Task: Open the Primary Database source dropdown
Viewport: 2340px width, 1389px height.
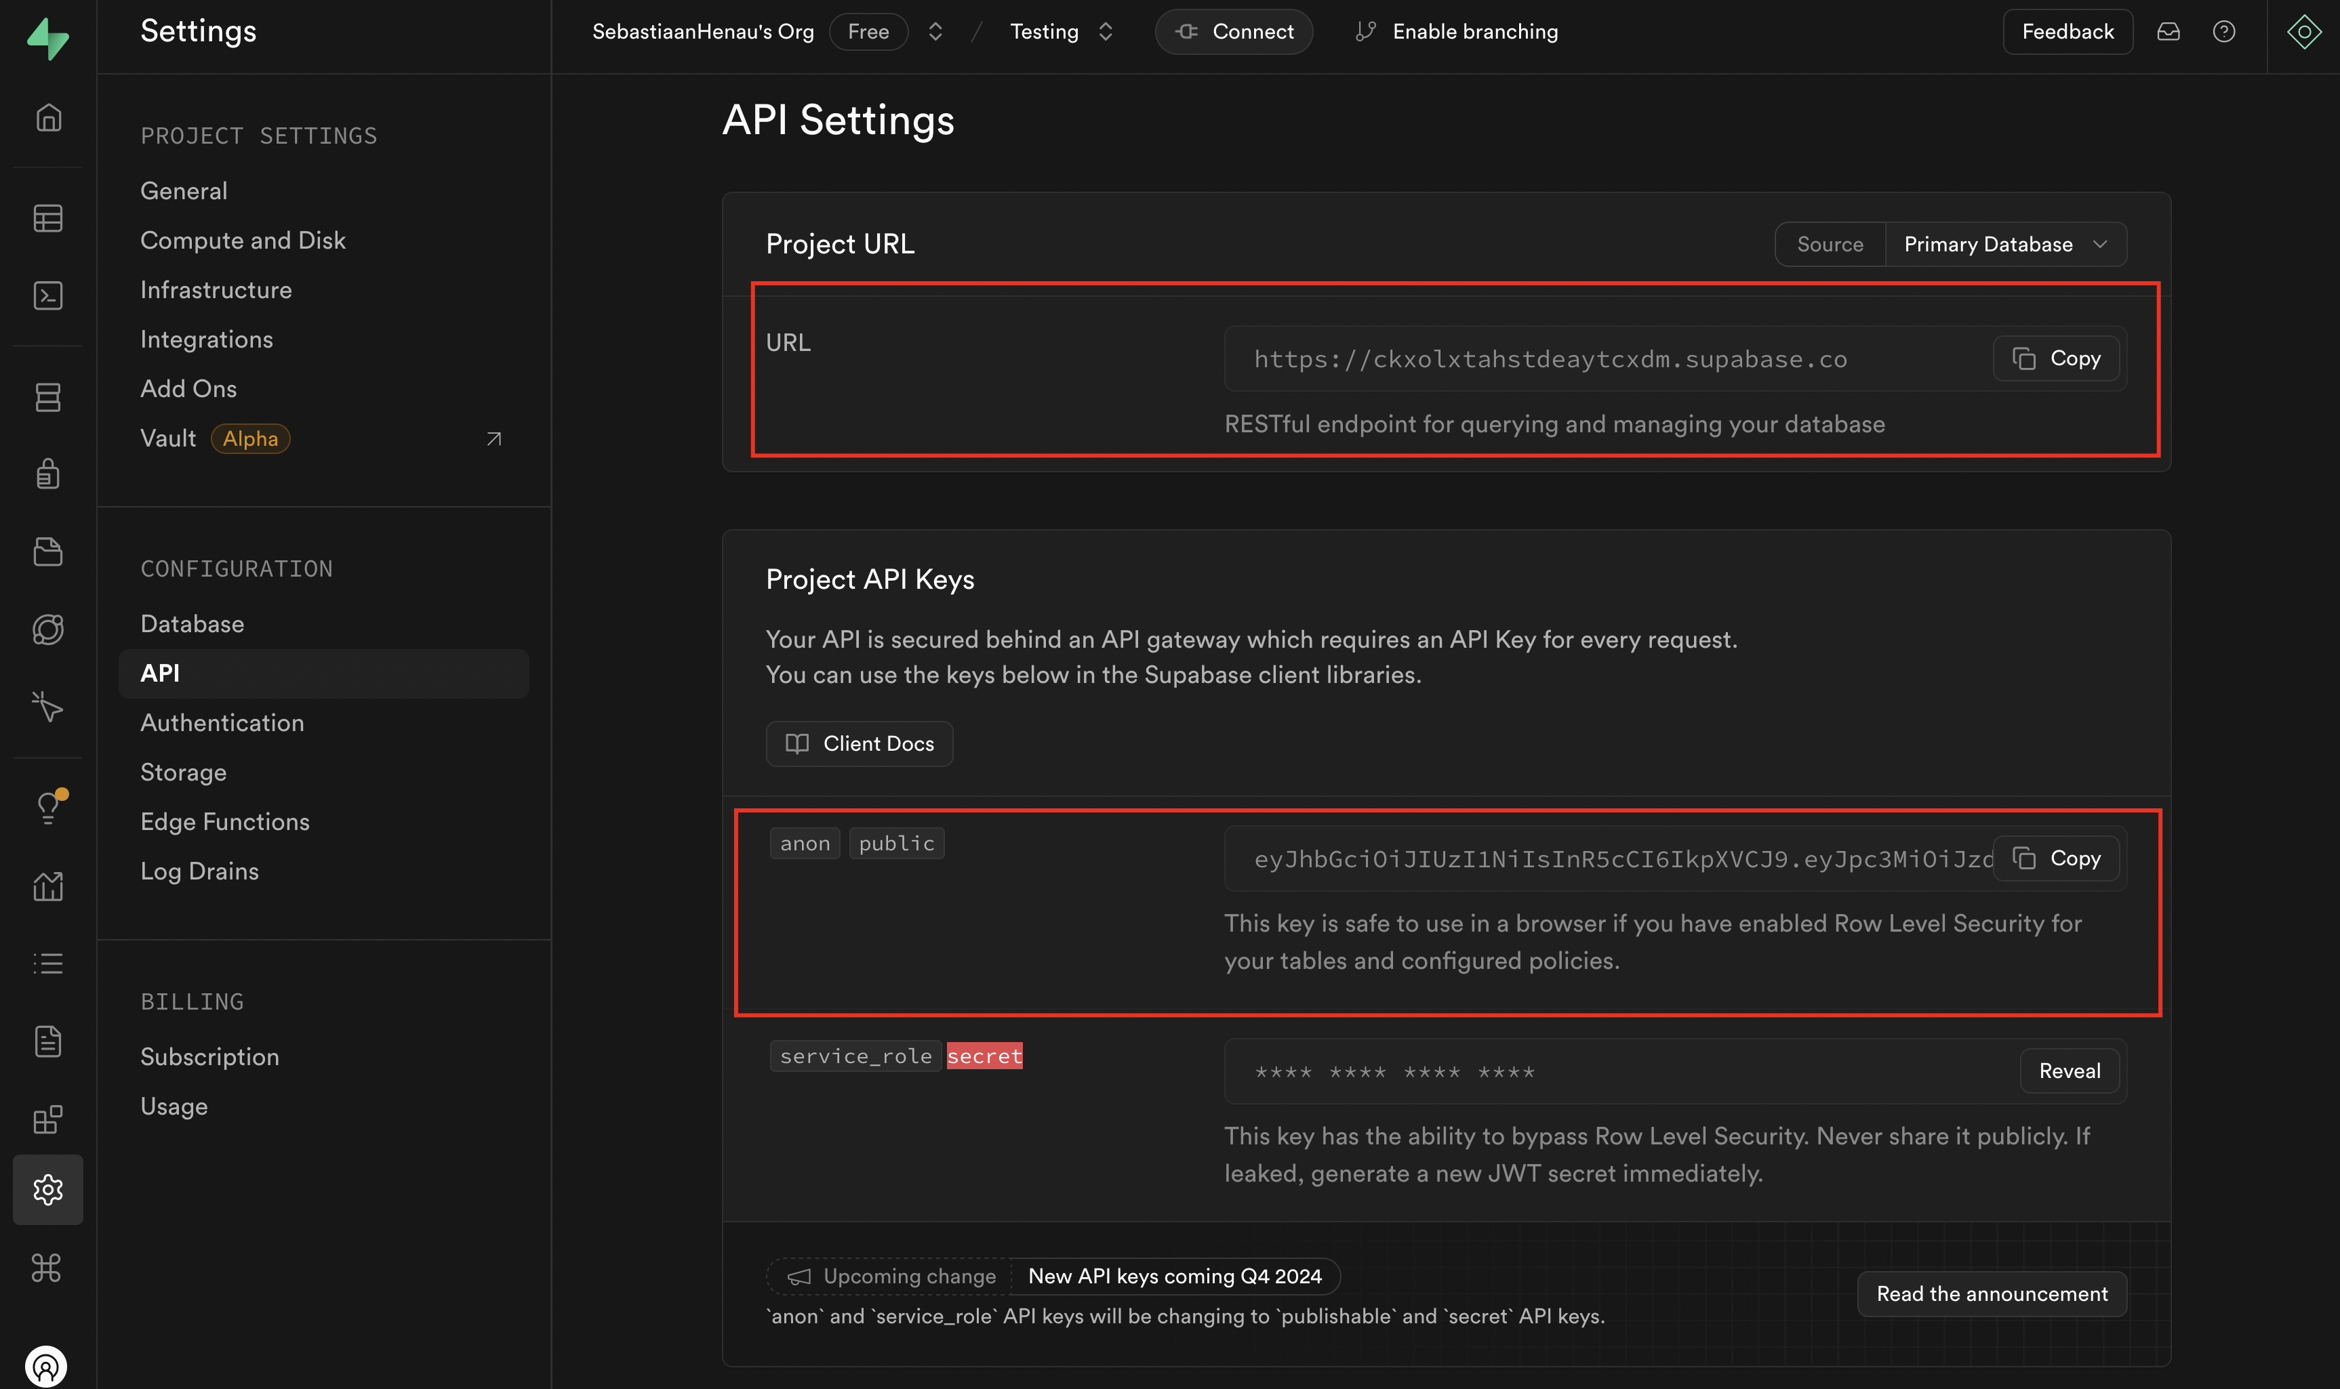Action: coord(2004,245)
